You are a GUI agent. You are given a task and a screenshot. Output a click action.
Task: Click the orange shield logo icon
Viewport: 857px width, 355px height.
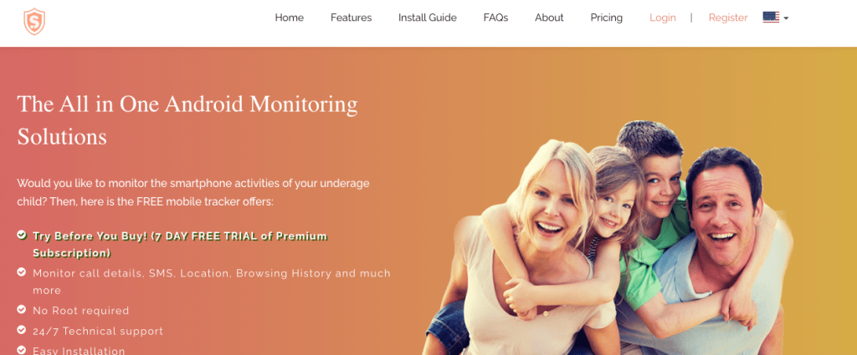coord(34,22)
